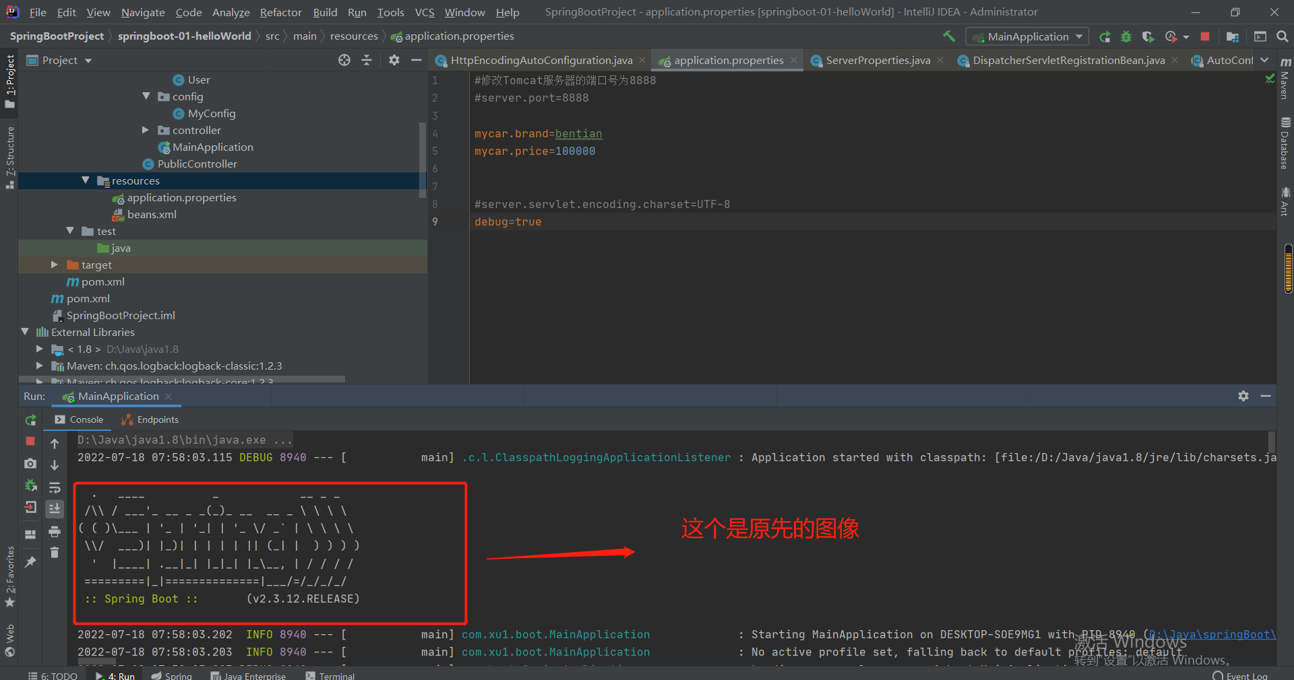Expand the target folder
The image size is (1294, 680).
tap(55, 265)
